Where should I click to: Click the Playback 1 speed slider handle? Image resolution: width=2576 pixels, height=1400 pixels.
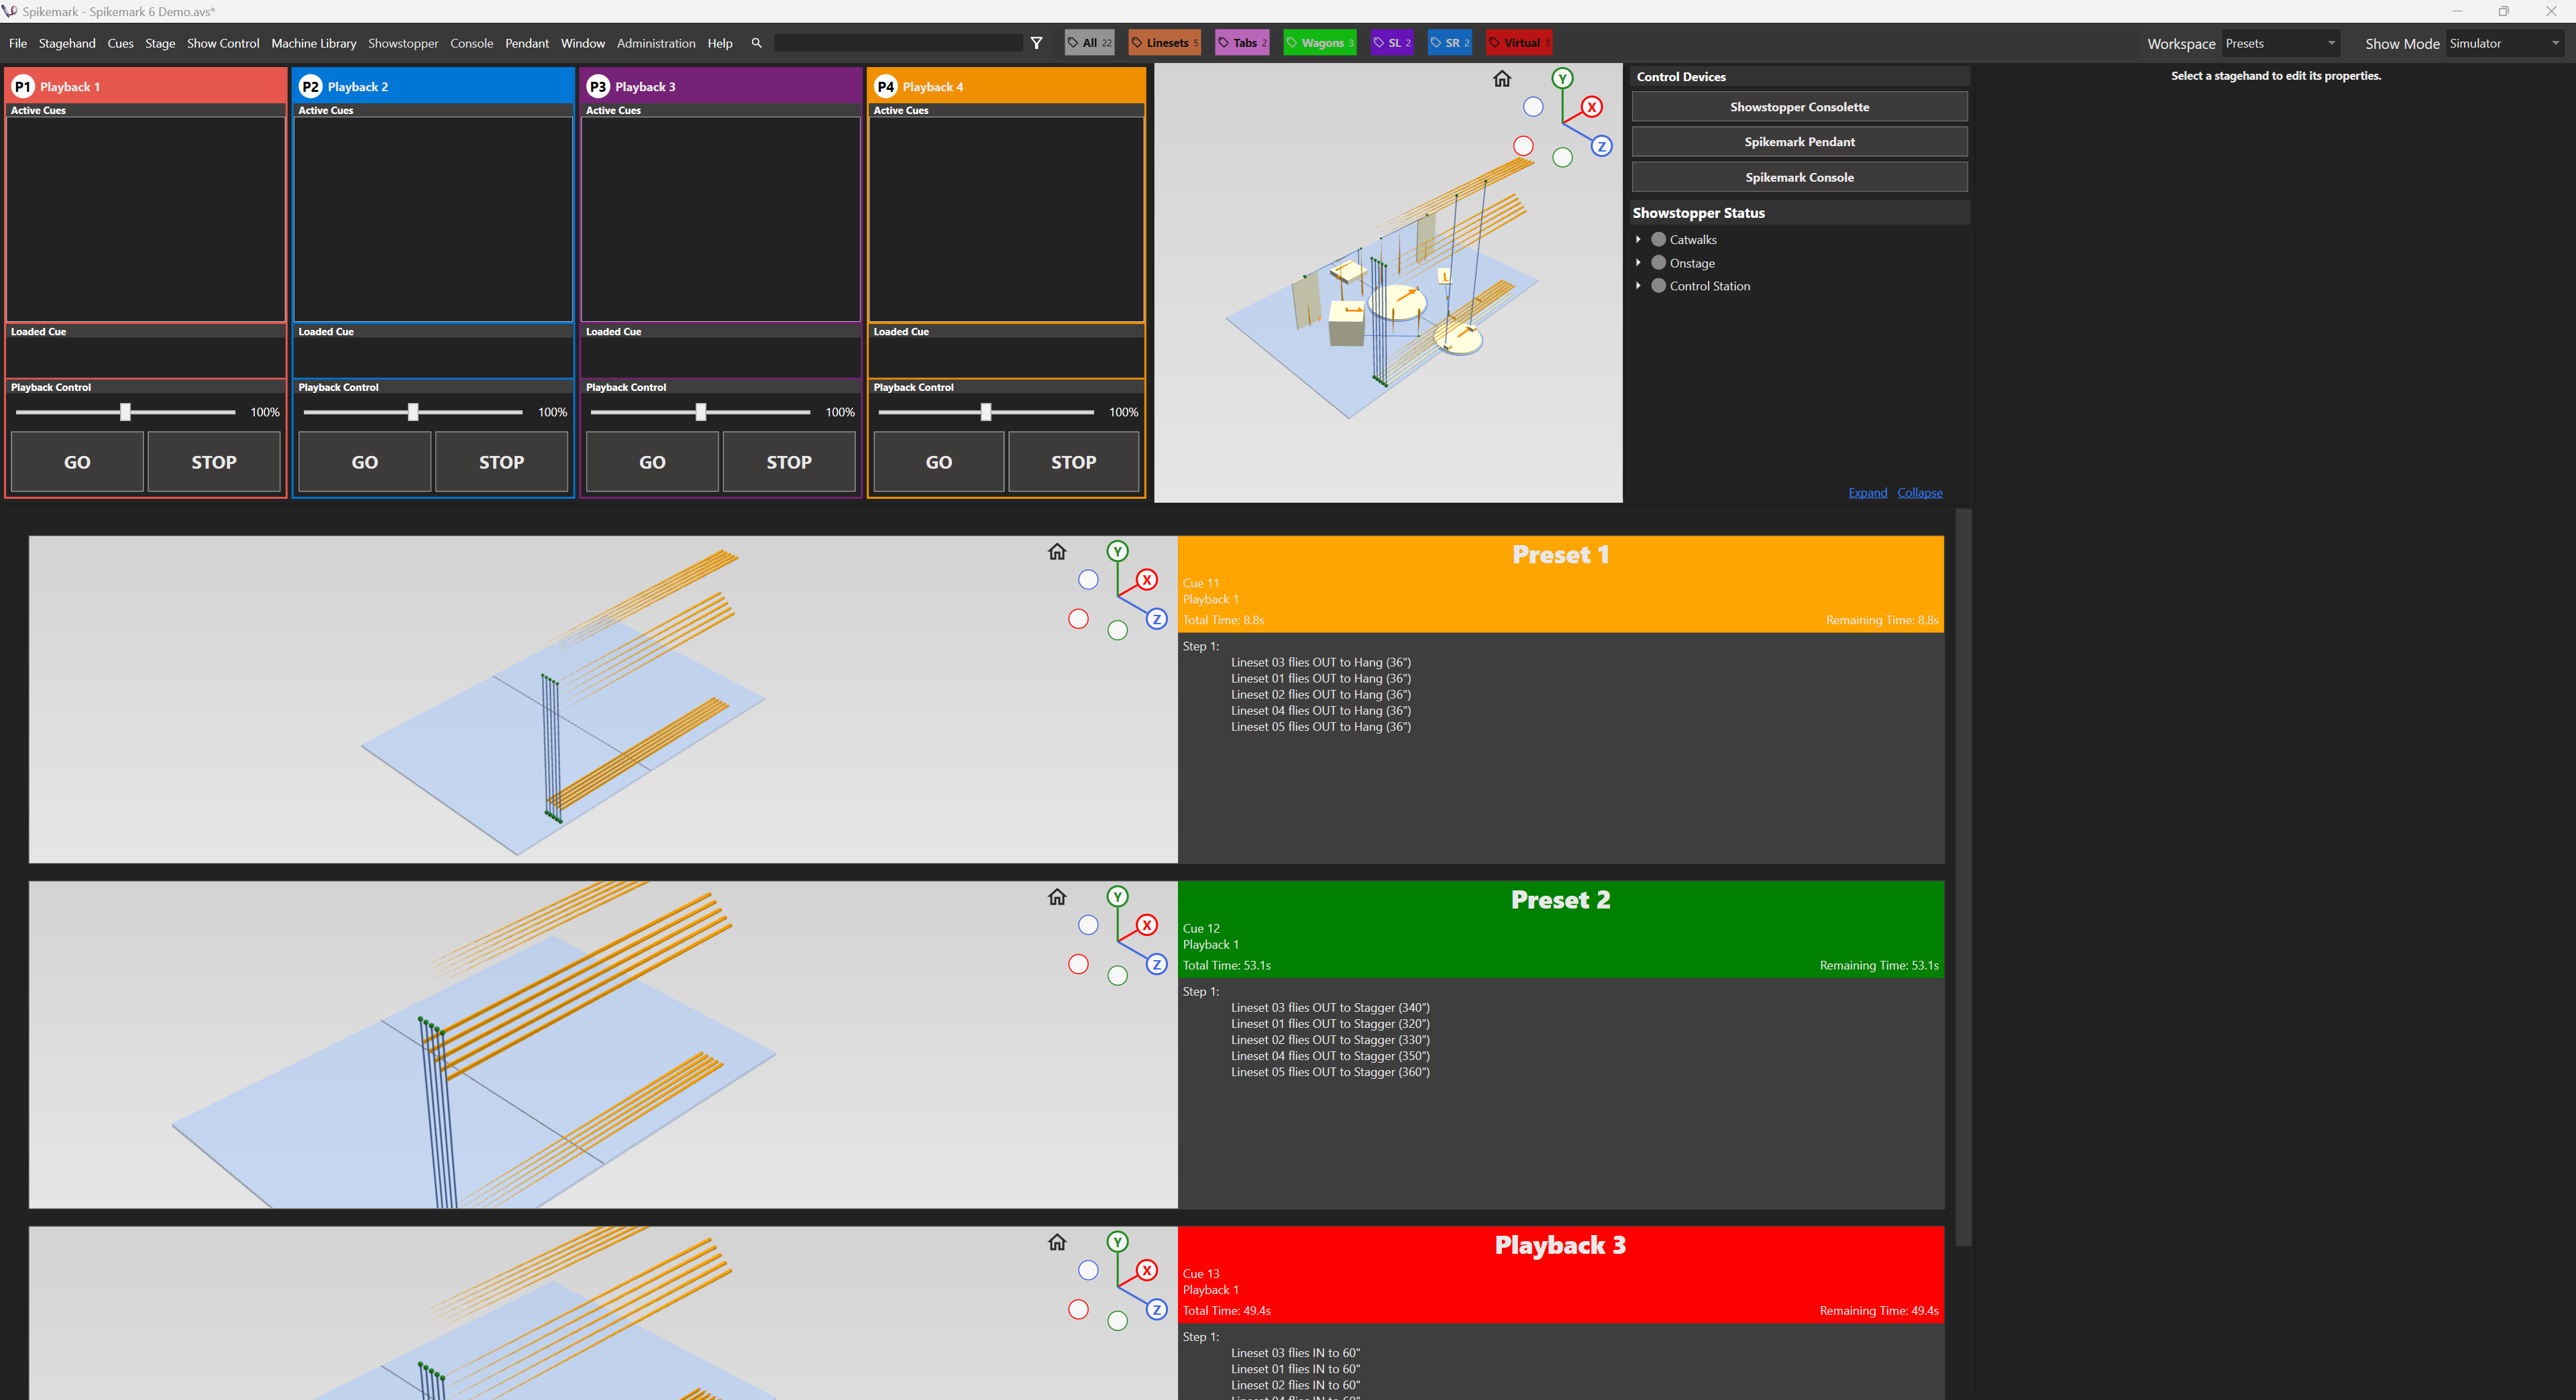point(125,412)
